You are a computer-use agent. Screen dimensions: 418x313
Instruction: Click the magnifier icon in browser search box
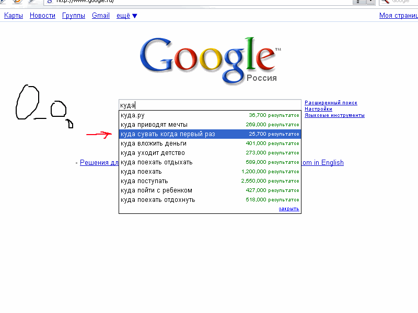pyautogui.click(x=385, y=2)
